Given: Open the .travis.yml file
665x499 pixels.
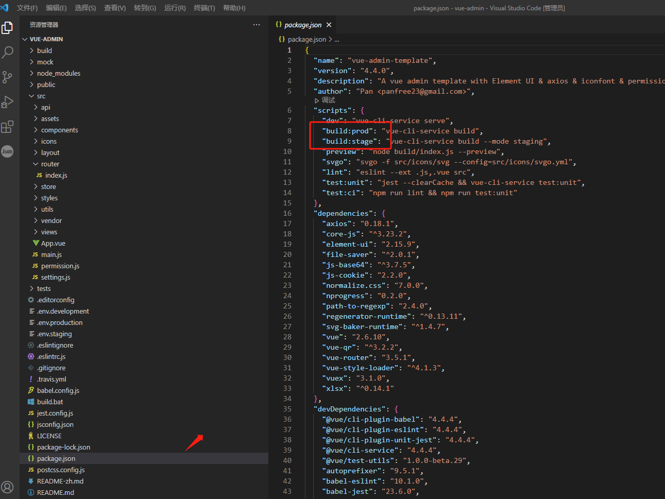Looking at the screenshot, I should coord(144,379).
